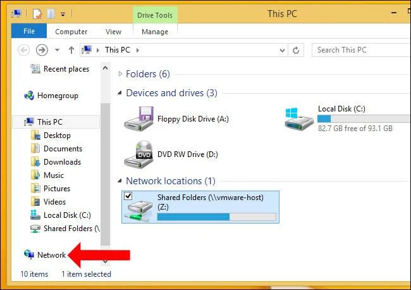Collapse the Network locations group
411x290 pixels.
[120, 180]
